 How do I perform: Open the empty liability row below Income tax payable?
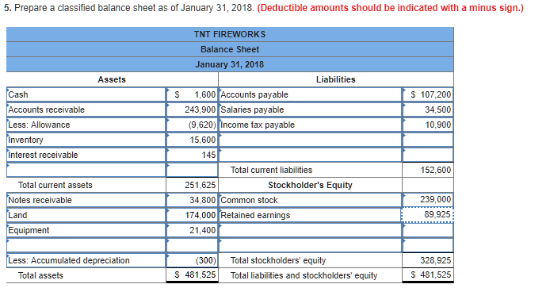coord(310,140)
